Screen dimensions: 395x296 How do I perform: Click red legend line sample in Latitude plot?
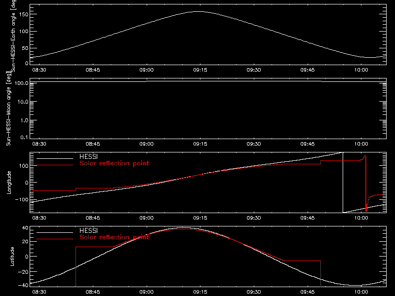(x=55, y=239)
